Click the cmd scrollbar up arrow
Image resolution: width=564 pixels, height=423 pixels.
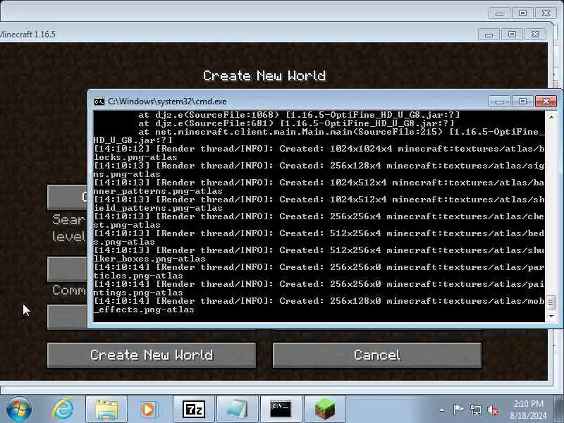551,117
